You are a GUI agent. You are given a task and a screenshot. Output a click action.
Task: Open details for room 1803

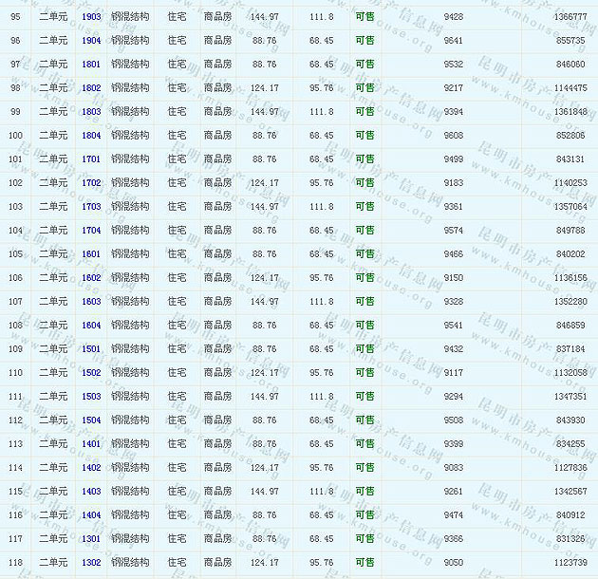[x=91, y=112]
